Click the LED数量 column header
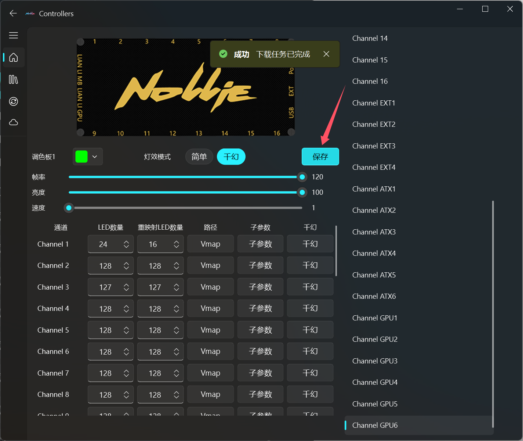Viewport: 523px width, 441px height. tap(110, 227)
